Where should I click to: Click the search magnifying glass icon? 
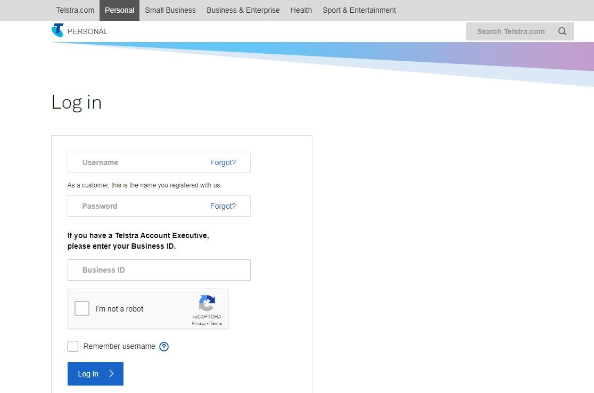coord(562,31)
